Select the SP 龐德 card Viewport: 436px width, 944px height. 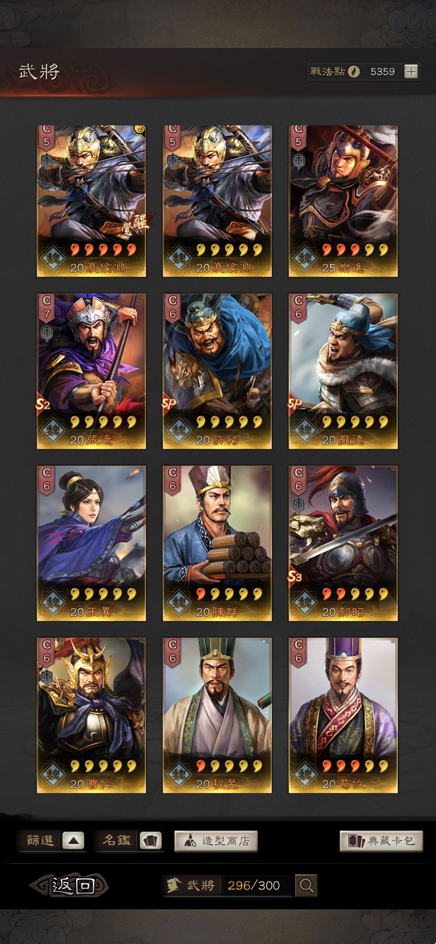(x=343, y=371)
